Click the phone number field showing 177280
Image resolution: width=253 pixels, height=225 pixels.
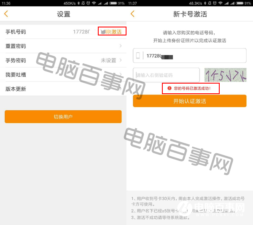194,56
